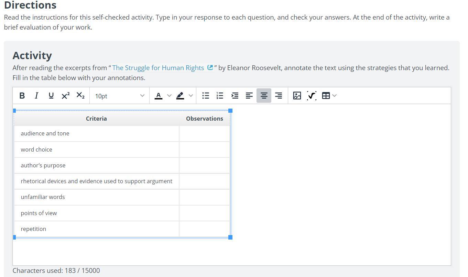Click the table's top-left resize handle
The width and height of the screenshot is (468, 277).
tap(14, 111)
